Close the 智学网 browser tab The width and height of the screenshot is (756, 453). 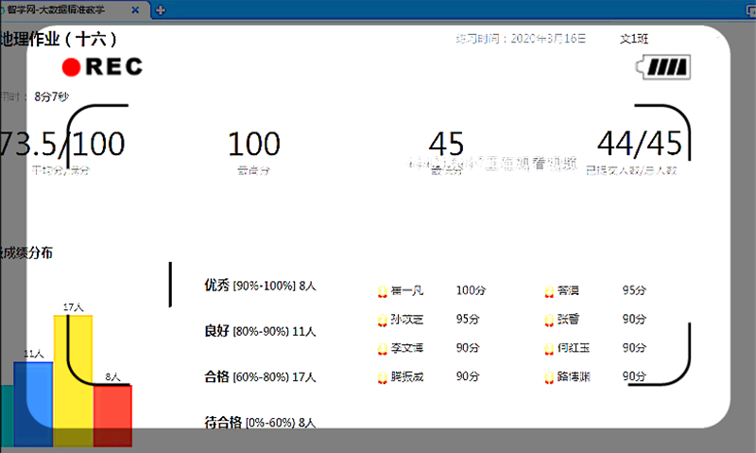[x=136, y=10]
